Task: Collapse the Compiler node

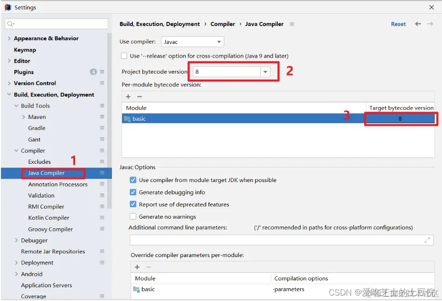Action: click(x=17, y=151)
